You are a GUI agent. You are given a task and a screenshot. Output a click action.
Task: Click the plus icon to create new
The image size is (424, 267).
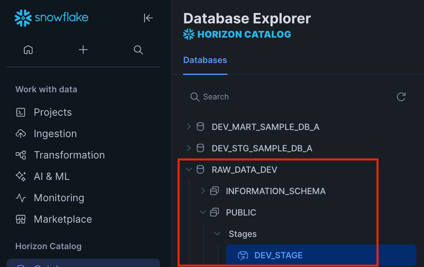coord(83,50)
